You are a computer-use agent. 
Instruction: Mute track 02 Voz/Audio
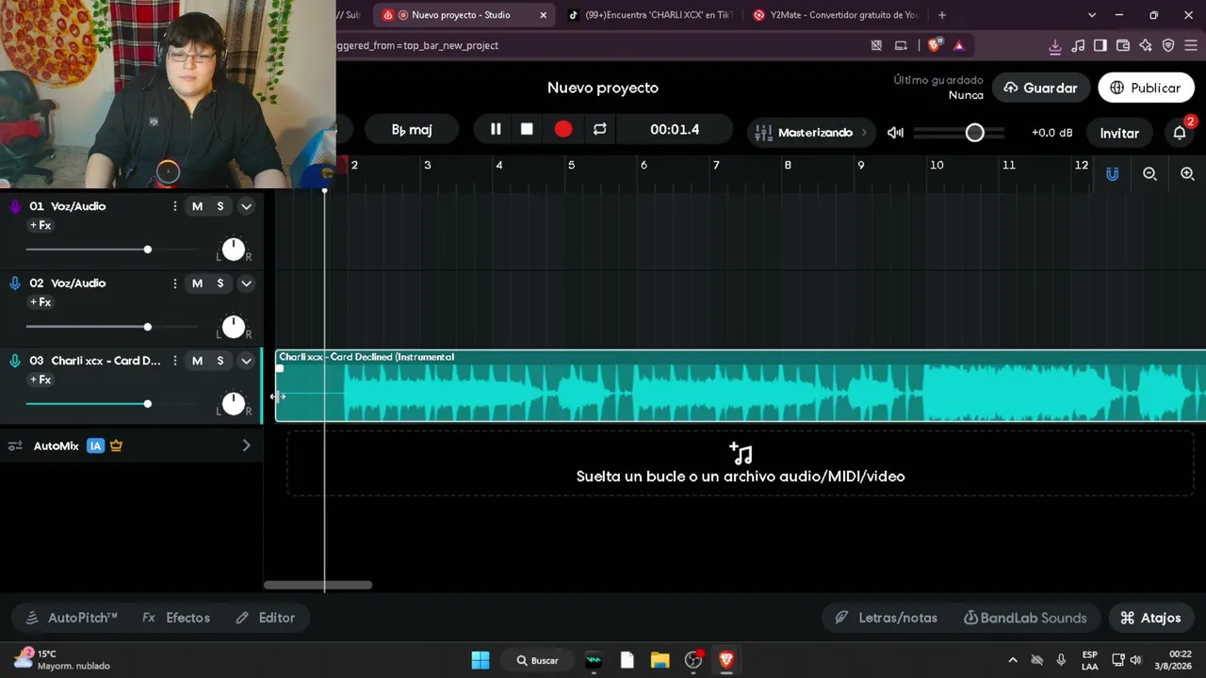pos(197,283)
